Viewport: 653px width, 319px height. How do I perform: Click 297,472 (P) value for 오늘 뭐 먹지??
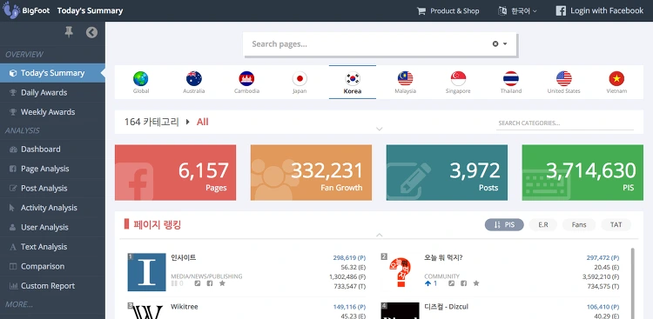[x=603, y=258]
